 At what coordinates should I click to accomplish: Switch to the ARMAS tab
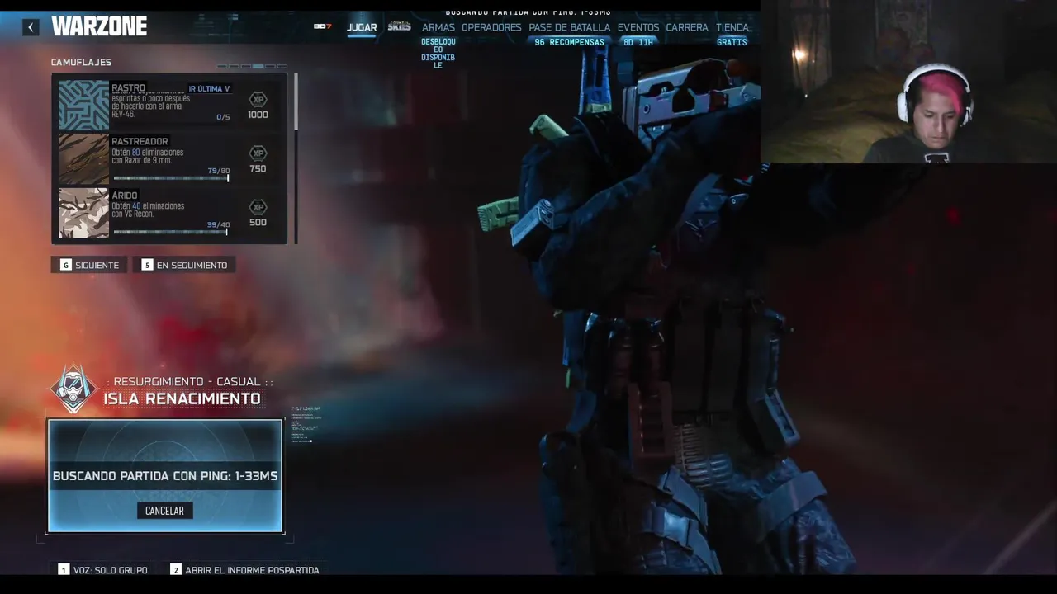click(438, 27)
